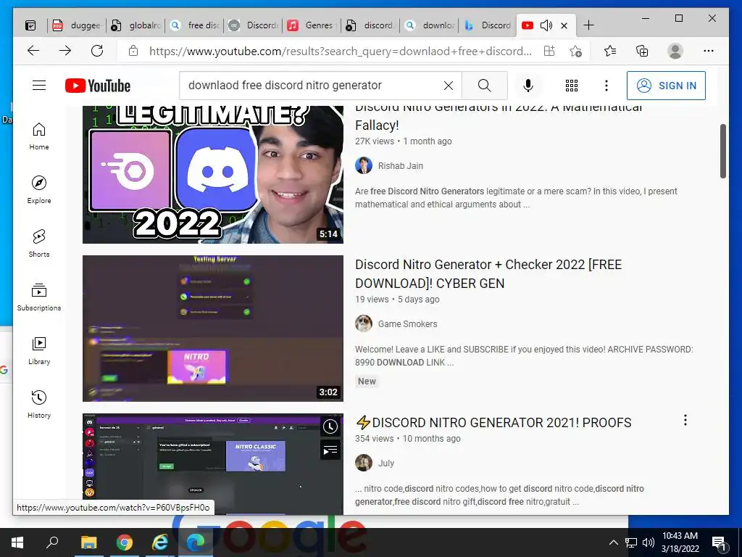
Task: Clear the search query with X
Action: pos(448,86)
